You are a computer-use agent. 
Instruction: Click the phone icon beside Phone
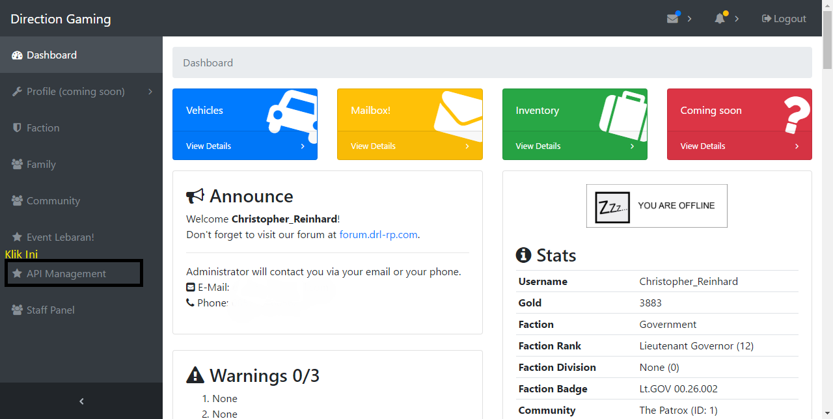pos(190,303)
